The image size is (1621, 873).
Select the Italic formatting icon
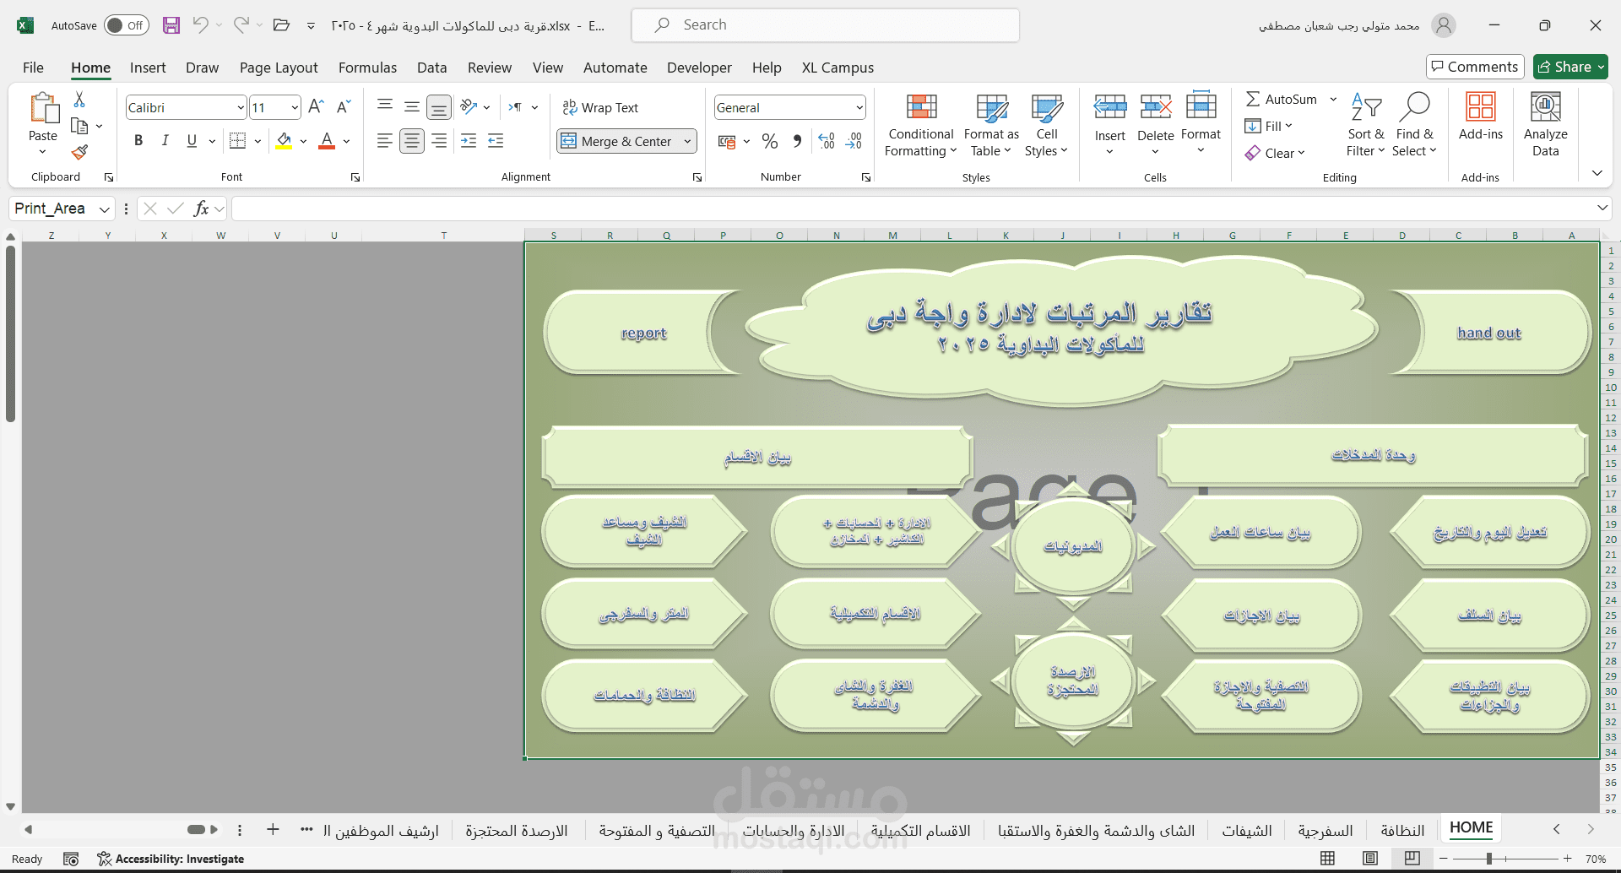pyautogui.click(x=165, y=140)
